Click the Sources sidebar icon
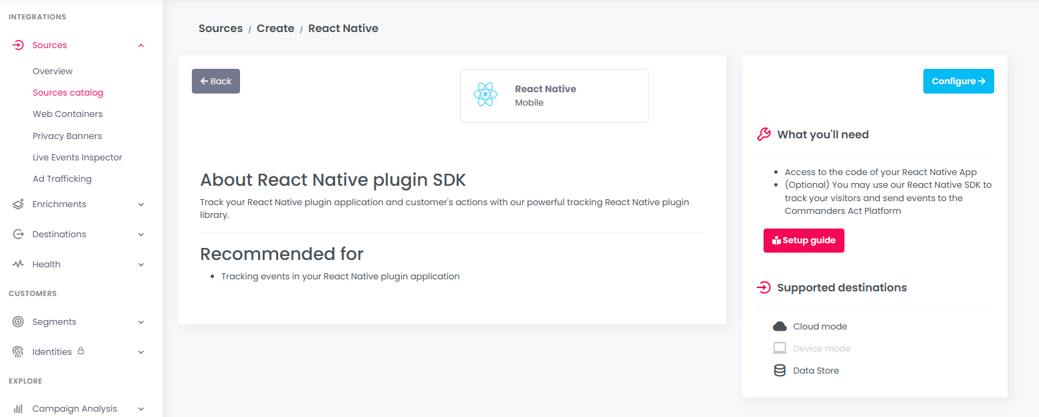This screenshot has width=1039, height=417. 18,45
